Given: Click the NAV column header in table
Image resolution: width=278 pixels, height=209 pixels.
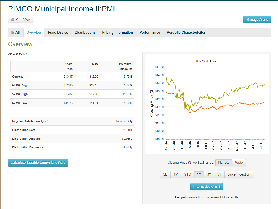Looking at the screenshot, I should [x=95, y=64].
